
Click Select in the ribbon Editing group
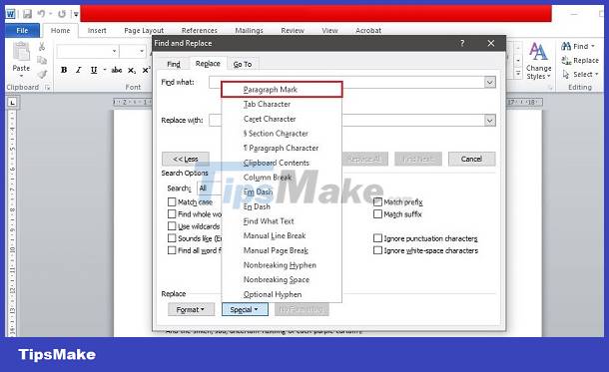(581, 74)
